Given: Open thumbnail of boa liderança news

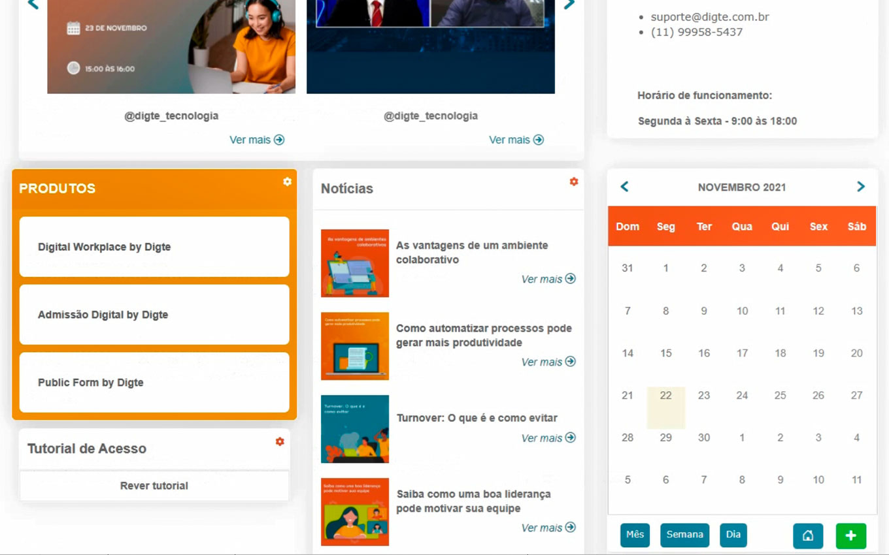Looking at the screenshot, I should 355,512.
